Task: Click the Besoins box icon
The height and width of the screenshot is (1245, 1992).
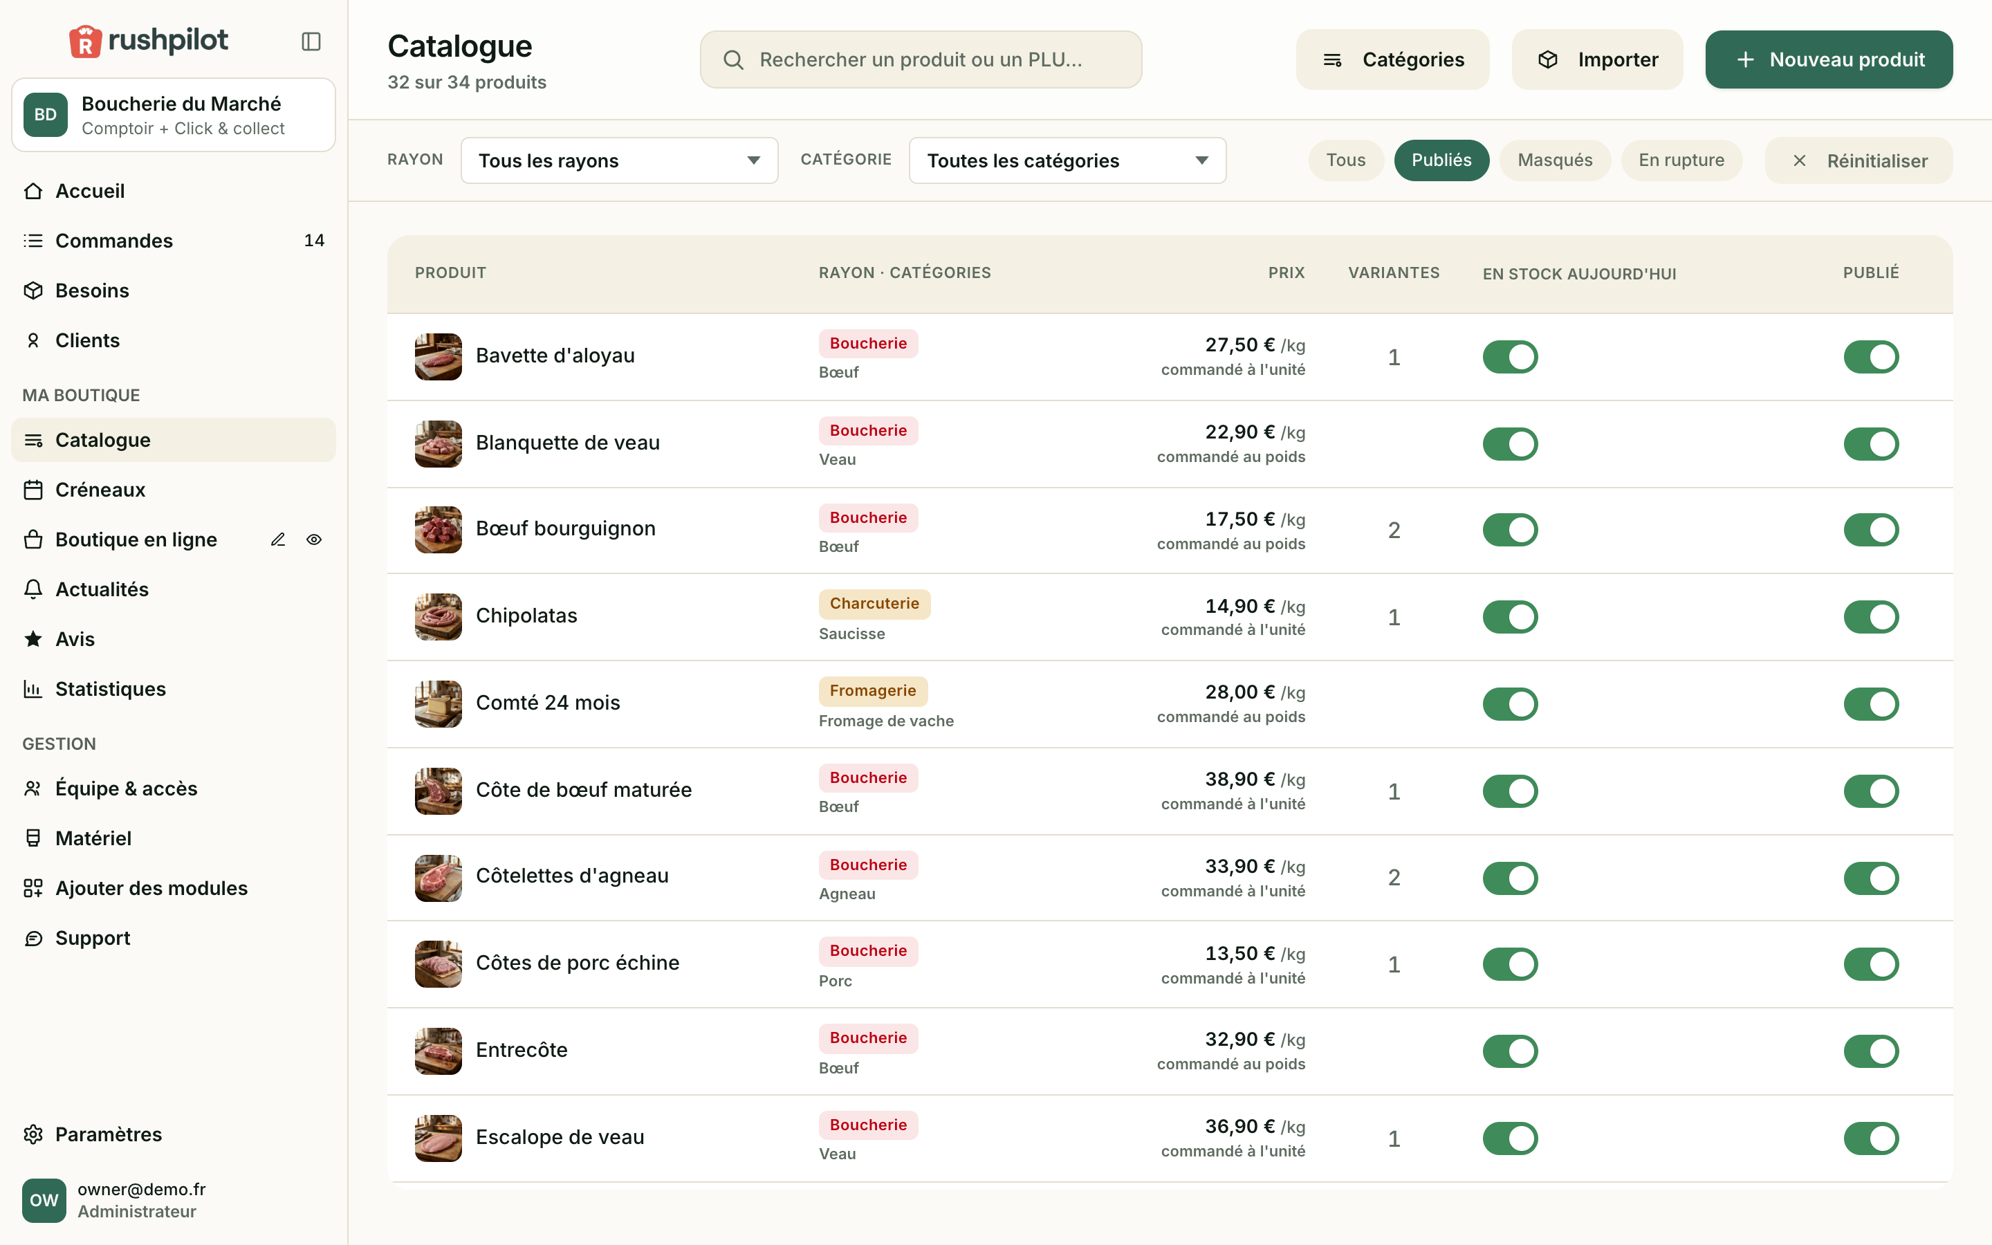Action: [x=33, y=290]
